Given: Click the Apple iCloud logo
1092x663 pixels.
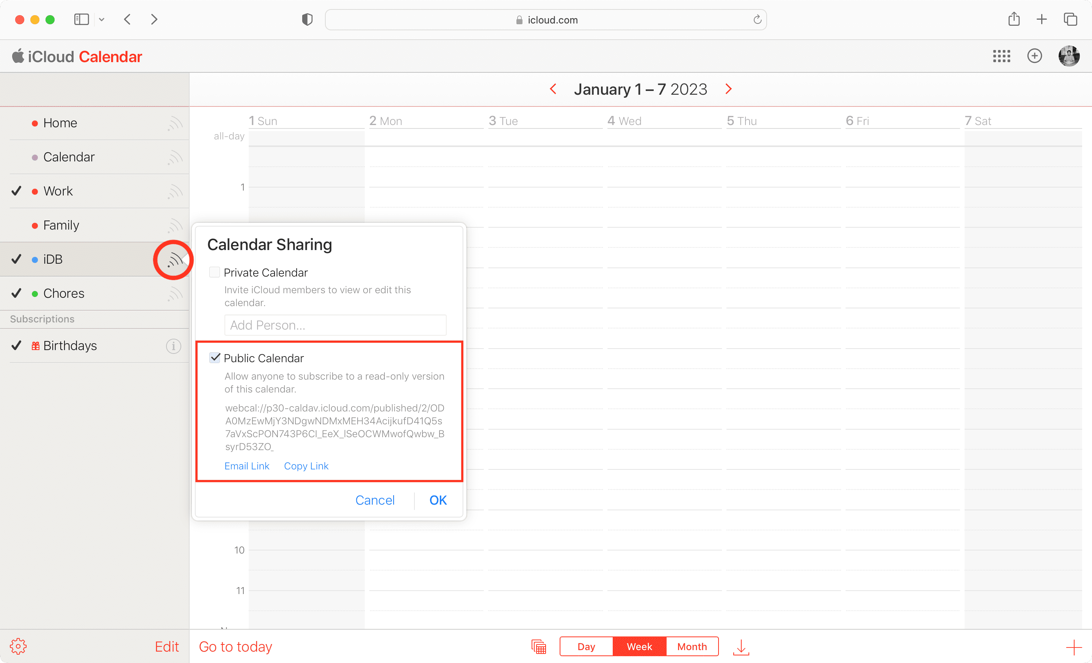Looking at the screenshot, I should coord(18,56).
